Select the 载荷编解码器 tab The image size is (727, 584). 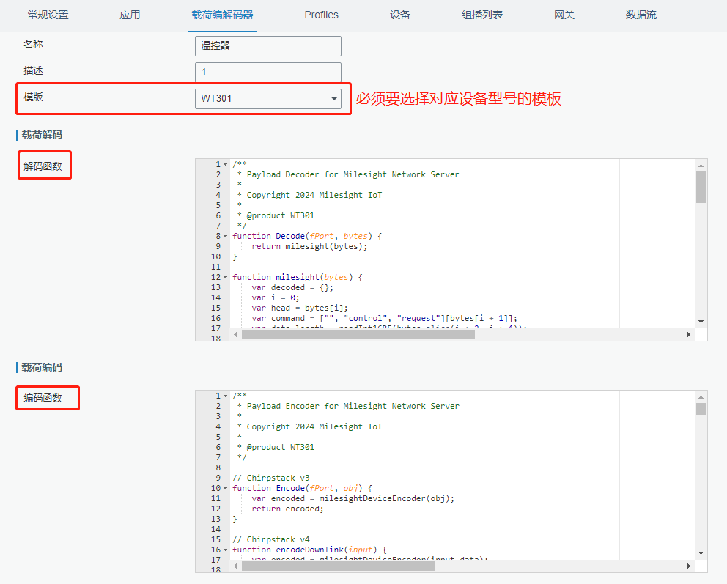(x=222, y=15)
